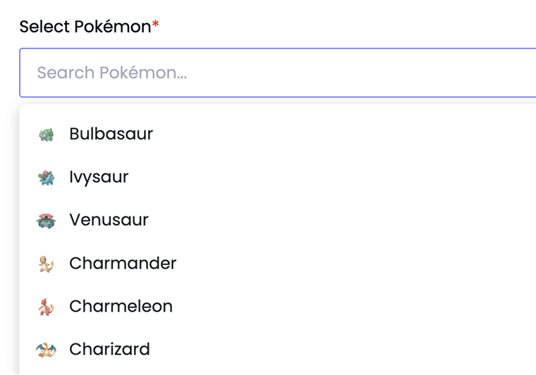
Task: Click the red required asterisk
Action: pyautogui.click(x=156, y=25)
